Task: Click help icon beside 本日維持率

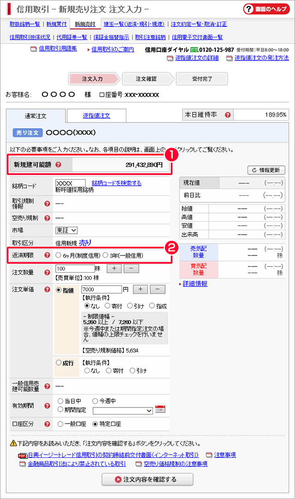Action: pos(228,115)
